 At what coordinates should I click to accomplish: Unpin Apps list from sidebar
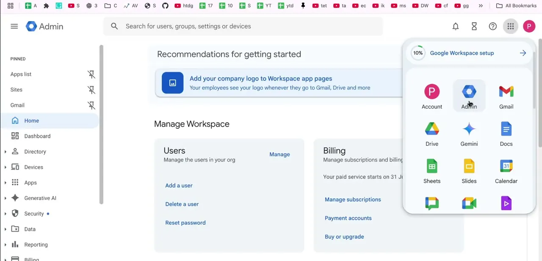point(91,74)
